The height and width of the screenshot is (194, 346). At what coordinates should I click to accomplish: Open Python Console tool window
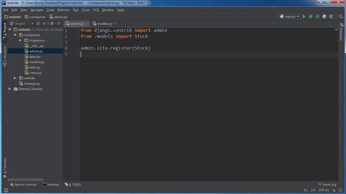23,184
